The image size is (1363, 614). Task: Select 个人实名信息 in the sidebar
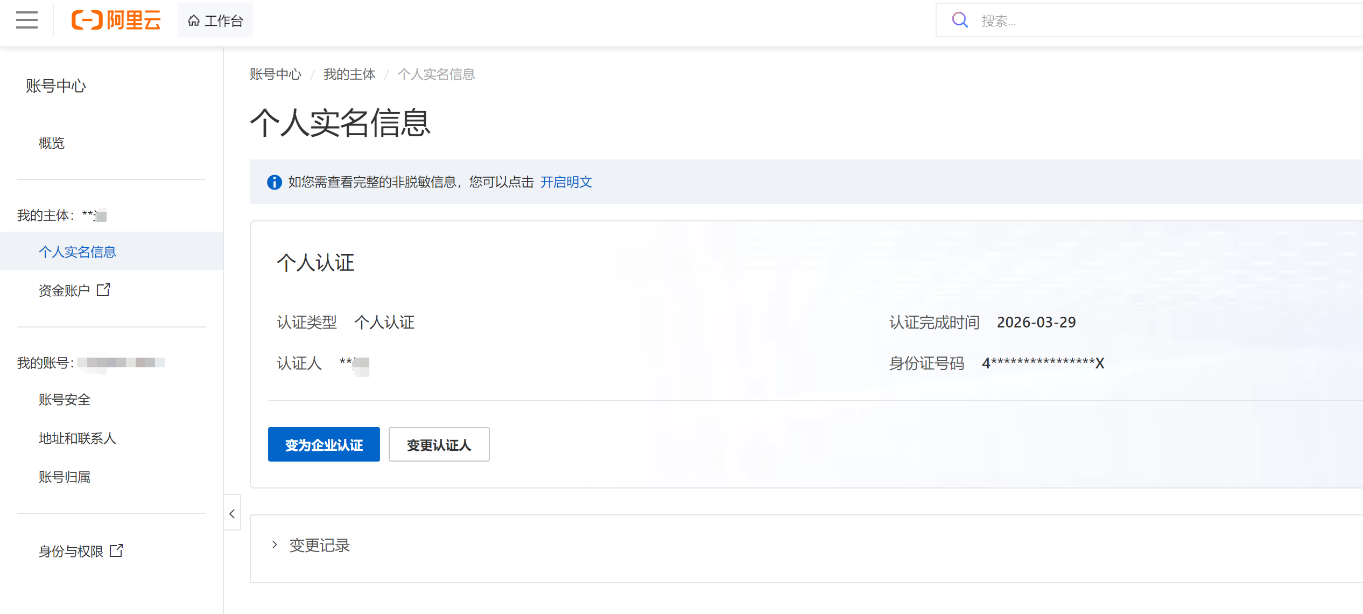pos(78,252)
